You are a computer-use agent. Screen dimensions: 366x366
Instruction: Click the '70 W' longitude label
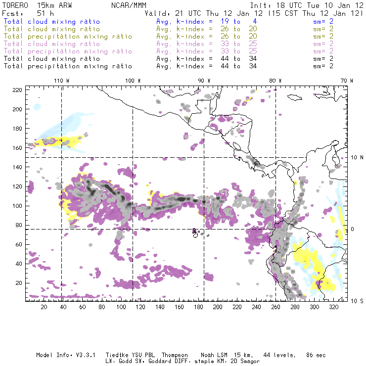(x=347, y=81)
